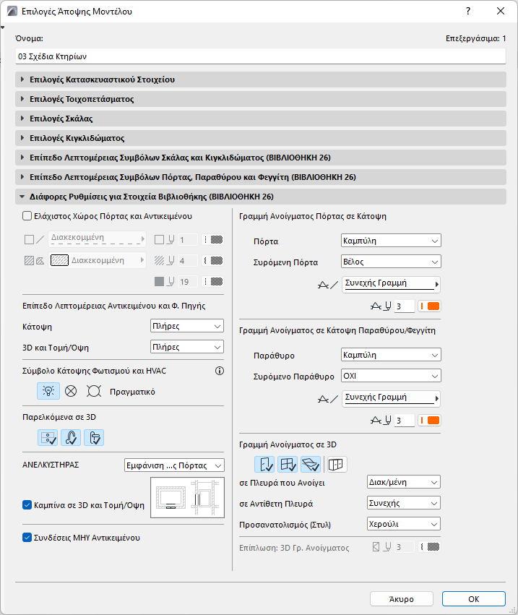
Task: Toggle fourth Γραμμή Ανοίγματος σε 3D icon
Action: click(337, 465)
